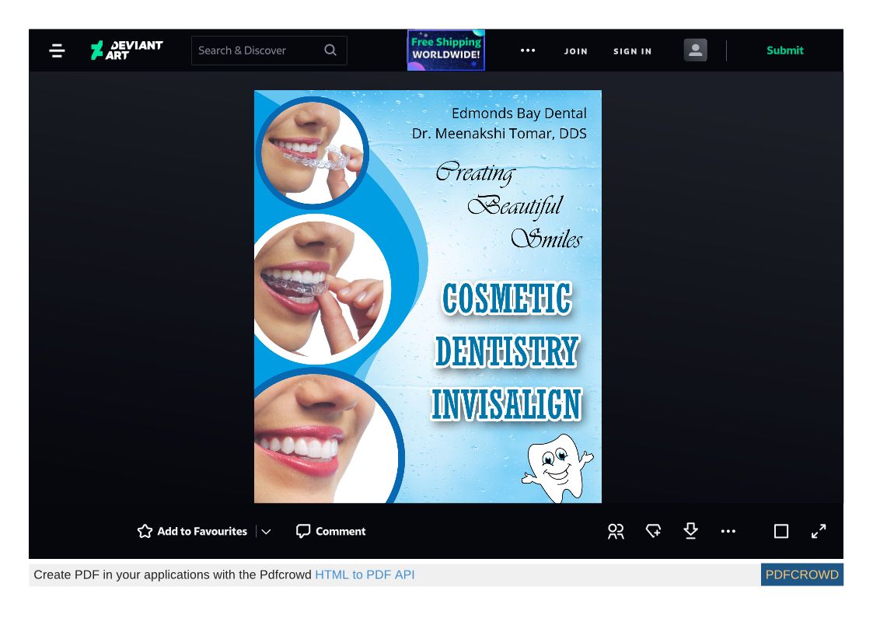Screen dimensions: 873x618
Task: Click the star Add to Favourites icon
Action: pyautogui.click(x=145, y=532)
